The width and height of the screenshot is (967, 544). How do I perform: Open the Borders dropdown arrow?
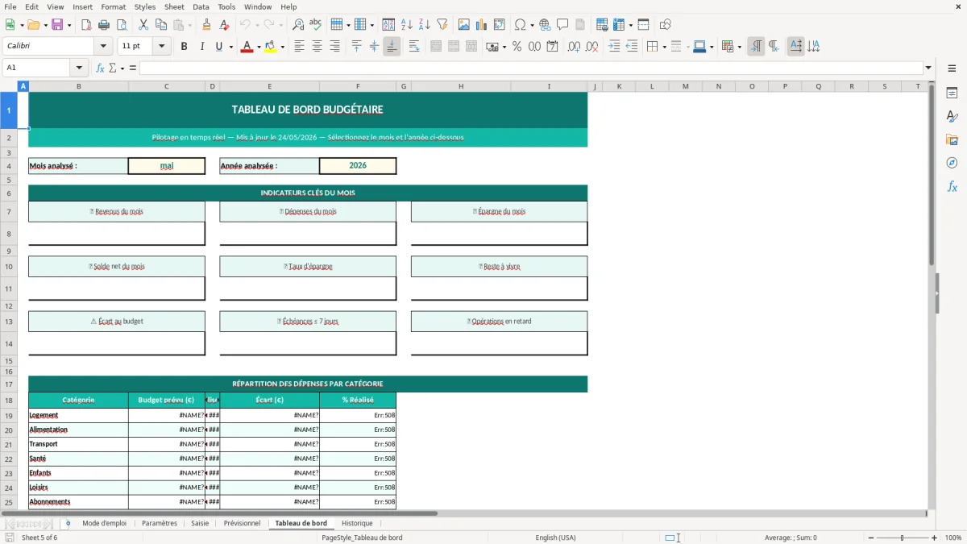(x=664, y=47)
